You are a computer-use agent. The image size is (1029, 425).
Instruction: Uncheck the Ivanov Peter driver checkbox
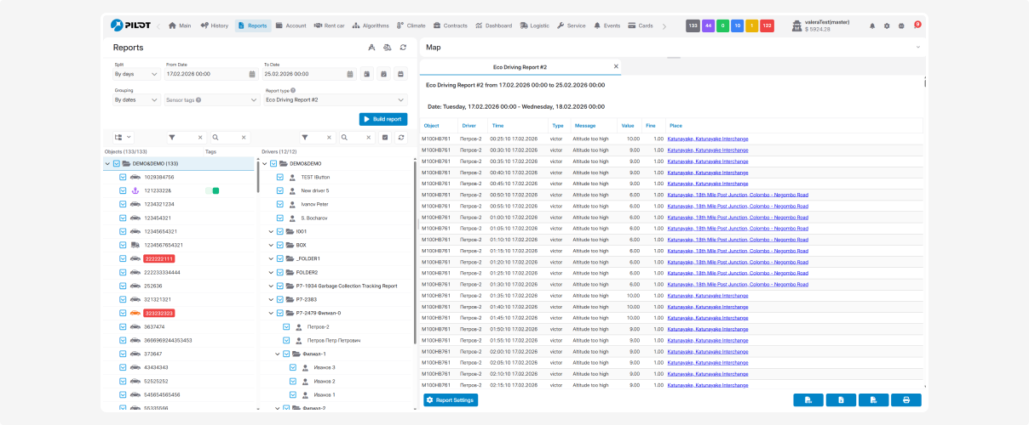280,204
